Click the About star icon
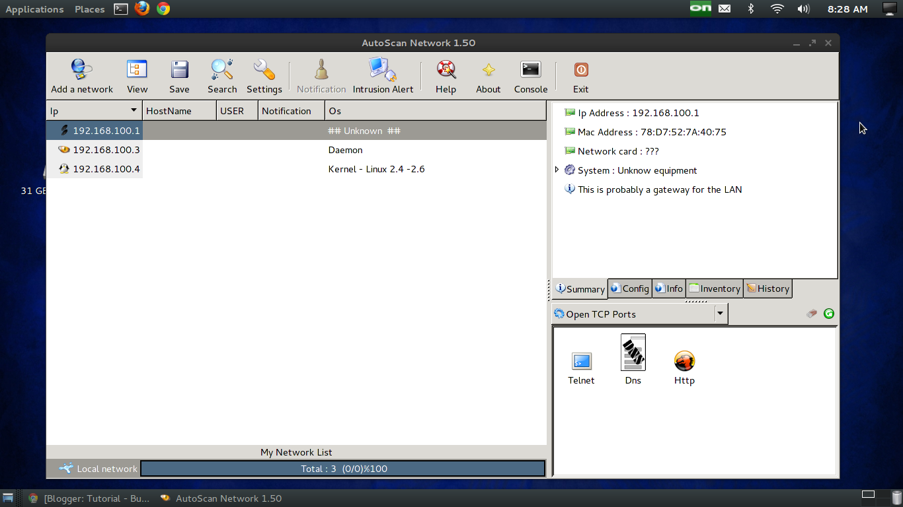Viewport: 903px width, 507px height. coord(489,69)
